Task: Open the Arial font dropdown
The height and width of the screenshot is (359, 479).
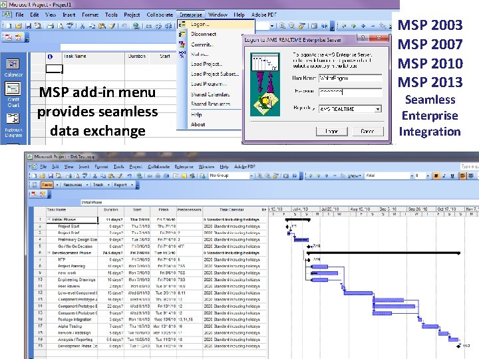Action: click(x=412, y=176)
